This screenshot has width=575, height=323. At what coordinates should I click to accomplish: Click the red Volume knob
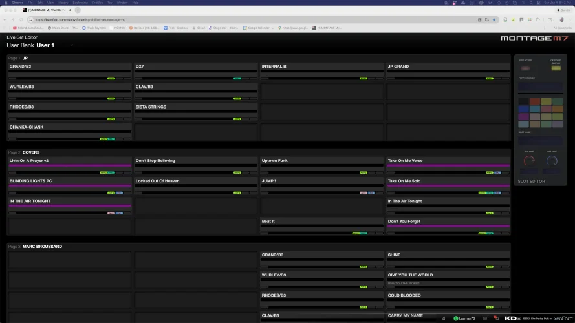pyautogui.click(x=529, y=160)
